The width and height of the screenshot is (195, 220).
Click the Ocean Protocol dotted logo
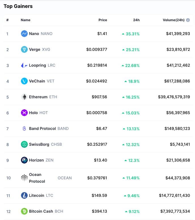[x=24, y=178]
